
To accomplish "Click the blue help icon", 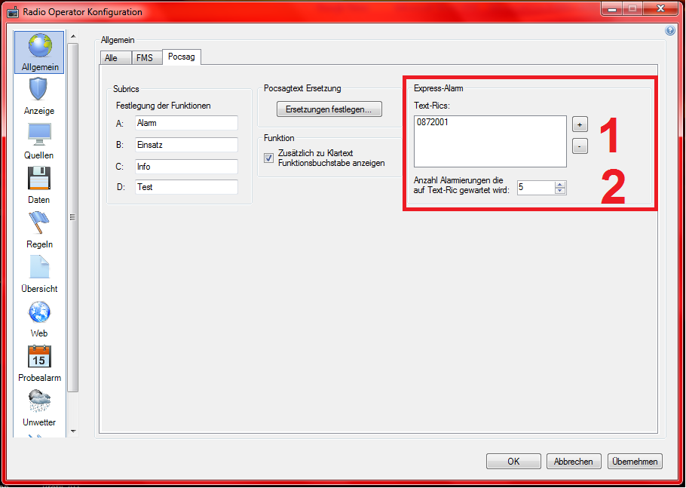I will [670, 30].
